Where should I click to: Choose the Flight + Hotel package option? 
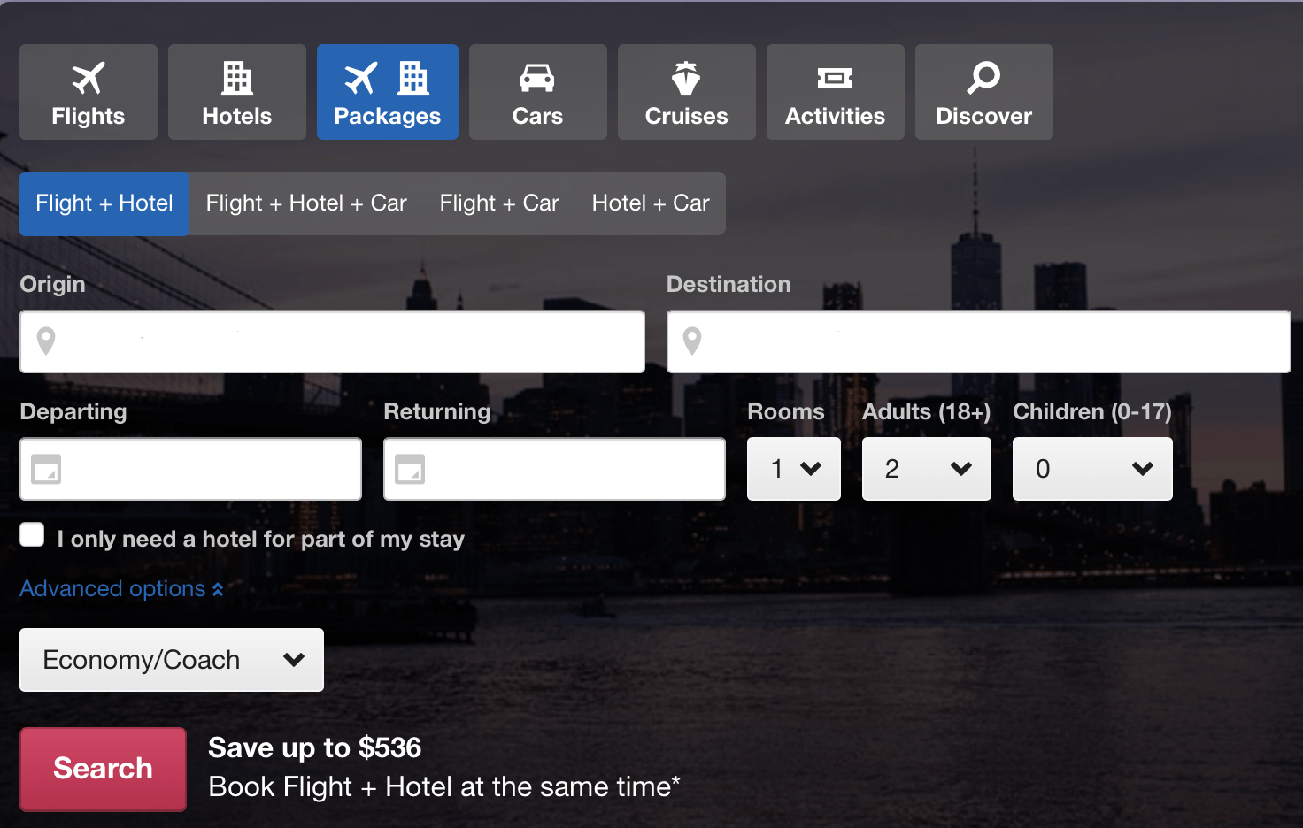point(104,203)
